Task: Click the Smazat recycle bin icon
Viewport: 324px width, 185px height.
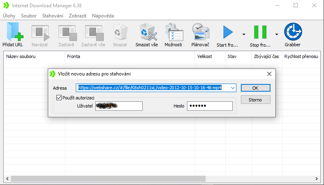Action: [x=120, y=32]
